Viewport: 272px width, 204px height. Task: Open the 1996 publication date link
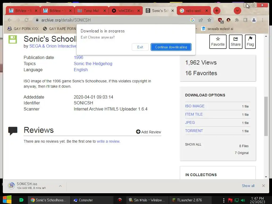(x=78, y=57)
